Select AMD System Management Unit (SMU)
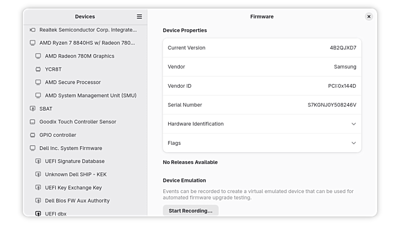 [90, 96]
